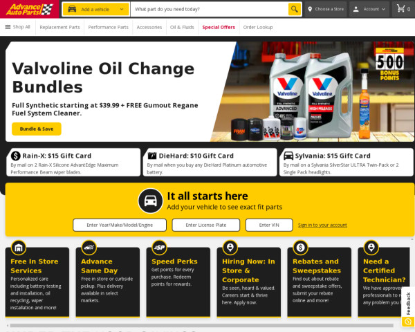Click the Speed Perks SP icon
This screenshot has height=332, width=415.
point(159,248)
